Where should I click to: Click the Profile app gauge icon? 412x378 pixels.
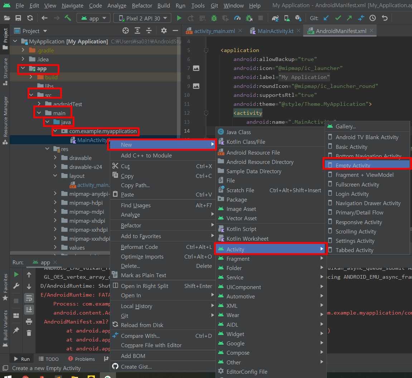(237, 18)
